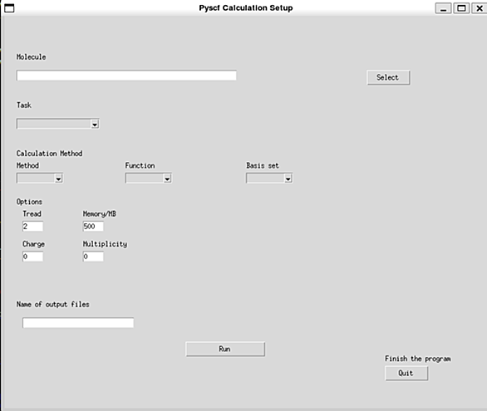Click the Charge label text
The image size is (487, 411).
[x=33, y=244]
